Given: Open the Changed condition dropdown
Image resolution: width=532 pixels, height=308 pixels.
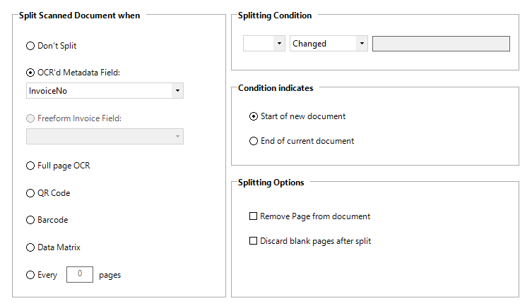Looking at the screenshot, I should coord(362,44).
